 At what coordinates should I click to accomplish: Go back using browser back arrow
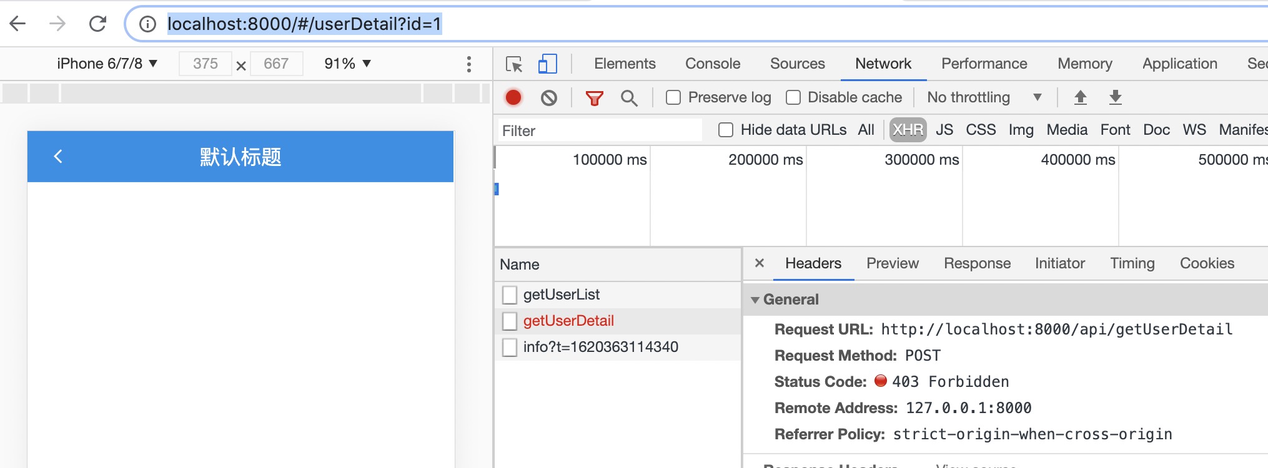pyautogui.click(x=18, y=24)
